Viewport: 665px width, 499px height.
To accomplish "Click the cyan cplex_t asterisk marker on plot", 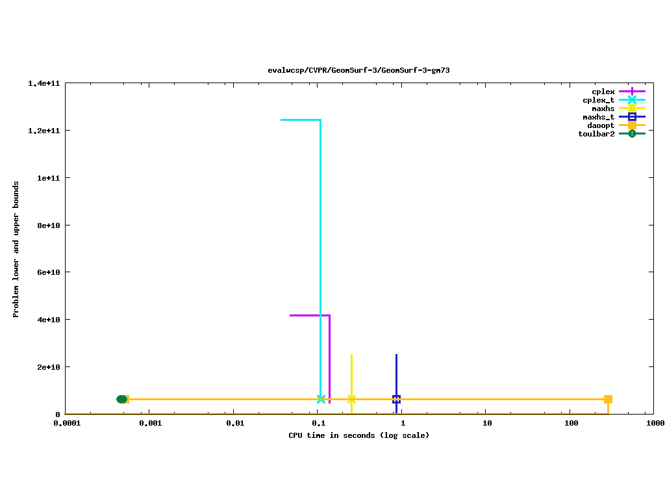I will tap(321, 399).
